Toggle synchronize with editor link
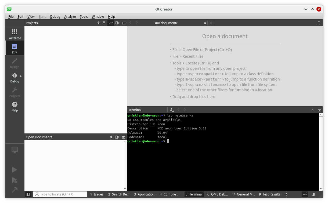This screenshot has height=203, width=328. [111, 23]
